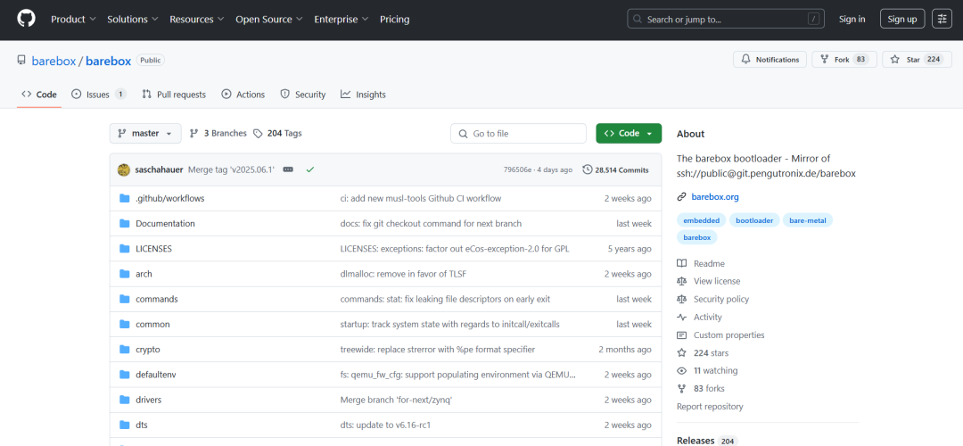The image size is (963, 446).
Task: Click the Sign in link
Action: click(x=852, y=19)
